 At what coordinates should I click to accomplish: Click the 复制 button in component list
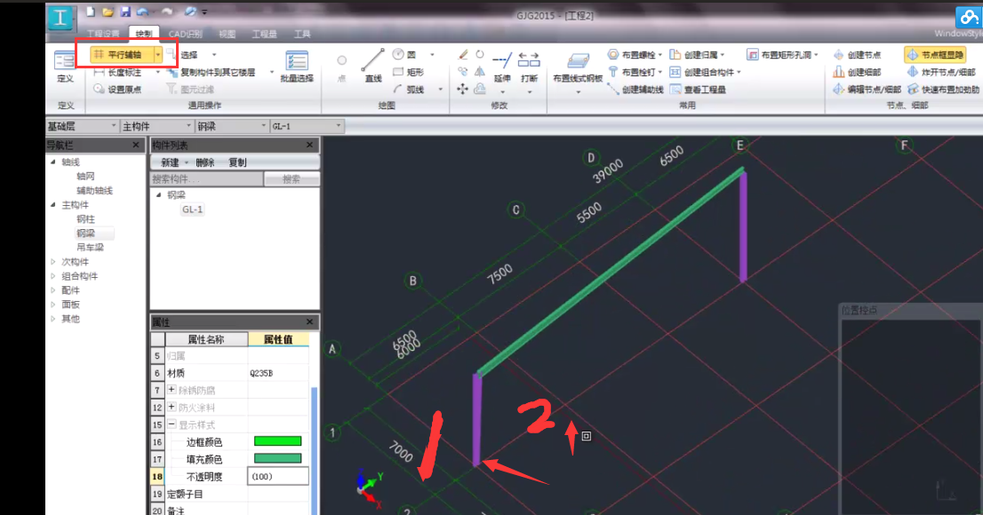tap(237, 162)
